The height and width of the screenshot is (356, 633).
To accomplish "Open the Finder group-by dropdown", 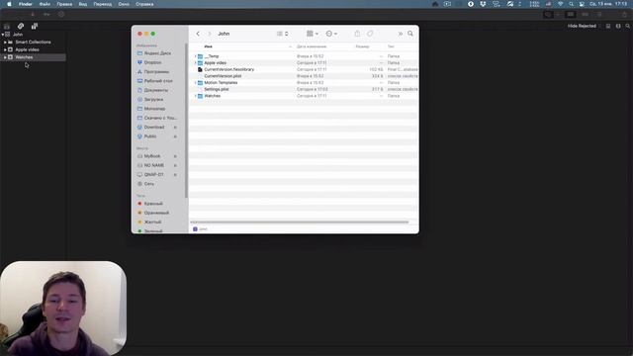I will click(313, 34).
